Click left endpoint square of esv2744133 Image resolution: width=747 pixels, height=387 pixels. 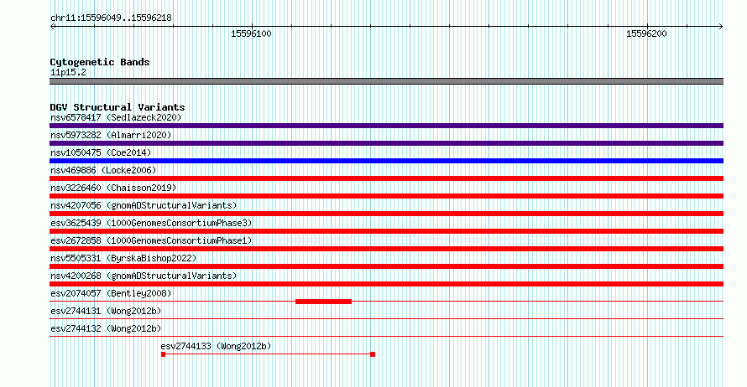click(163, 354)
